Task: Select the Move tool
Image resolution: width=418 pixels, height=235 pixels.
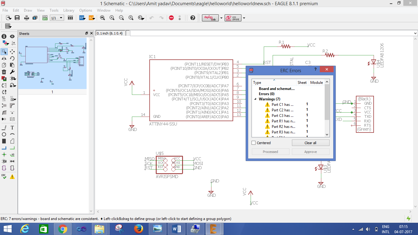Action: [12, 51]
